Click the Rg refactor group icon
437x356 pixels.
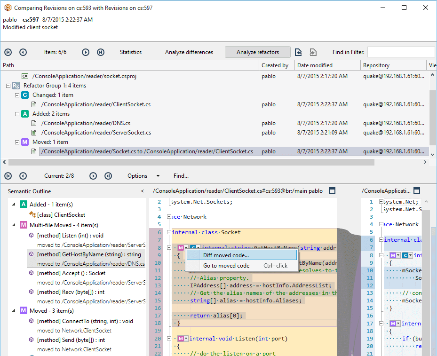(16, 86)
